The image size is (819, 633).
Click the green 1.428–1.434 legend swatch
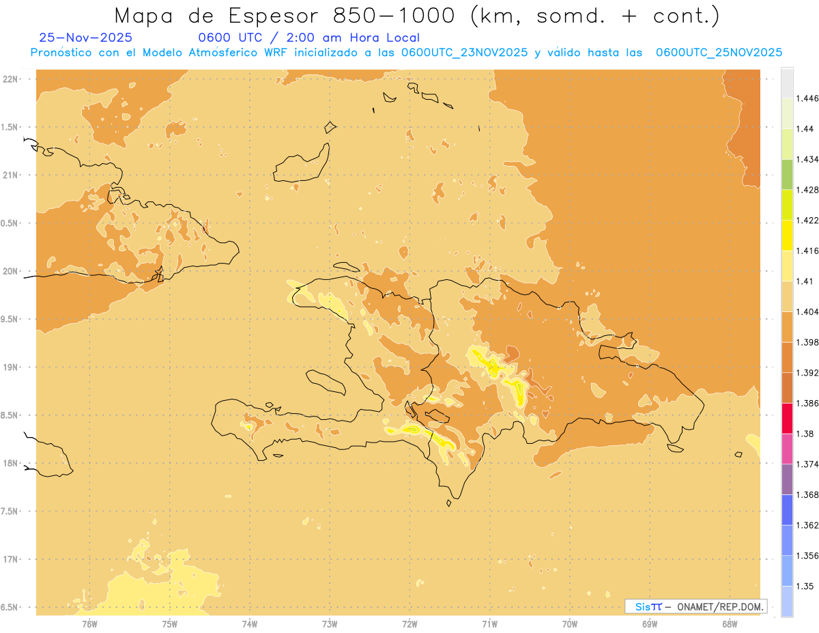pos(787,174)
